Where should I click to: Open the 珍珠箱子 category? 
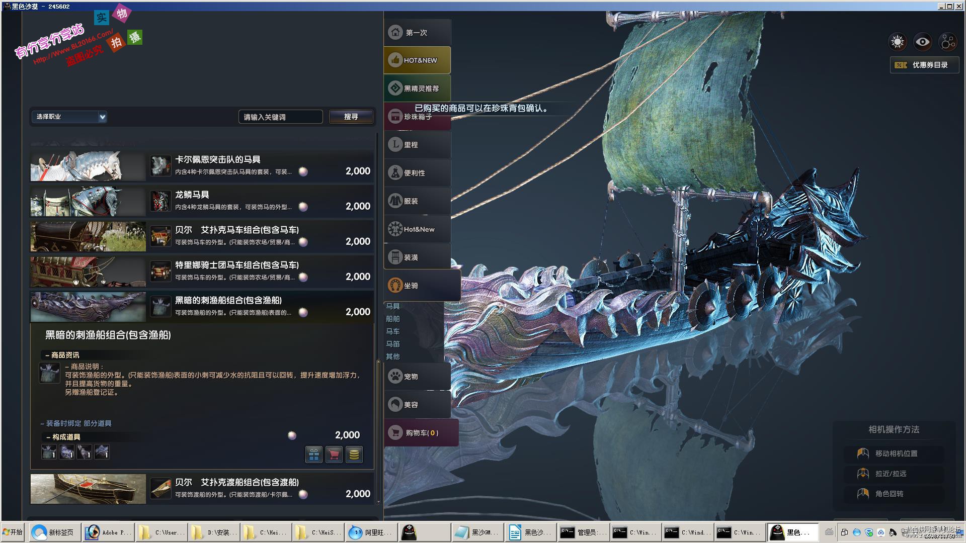coord(417,117)
